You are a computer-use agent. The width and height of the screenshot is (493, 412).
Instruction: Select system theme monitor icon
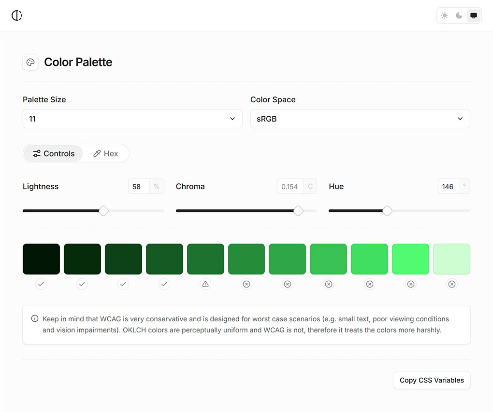coord(474,15)
